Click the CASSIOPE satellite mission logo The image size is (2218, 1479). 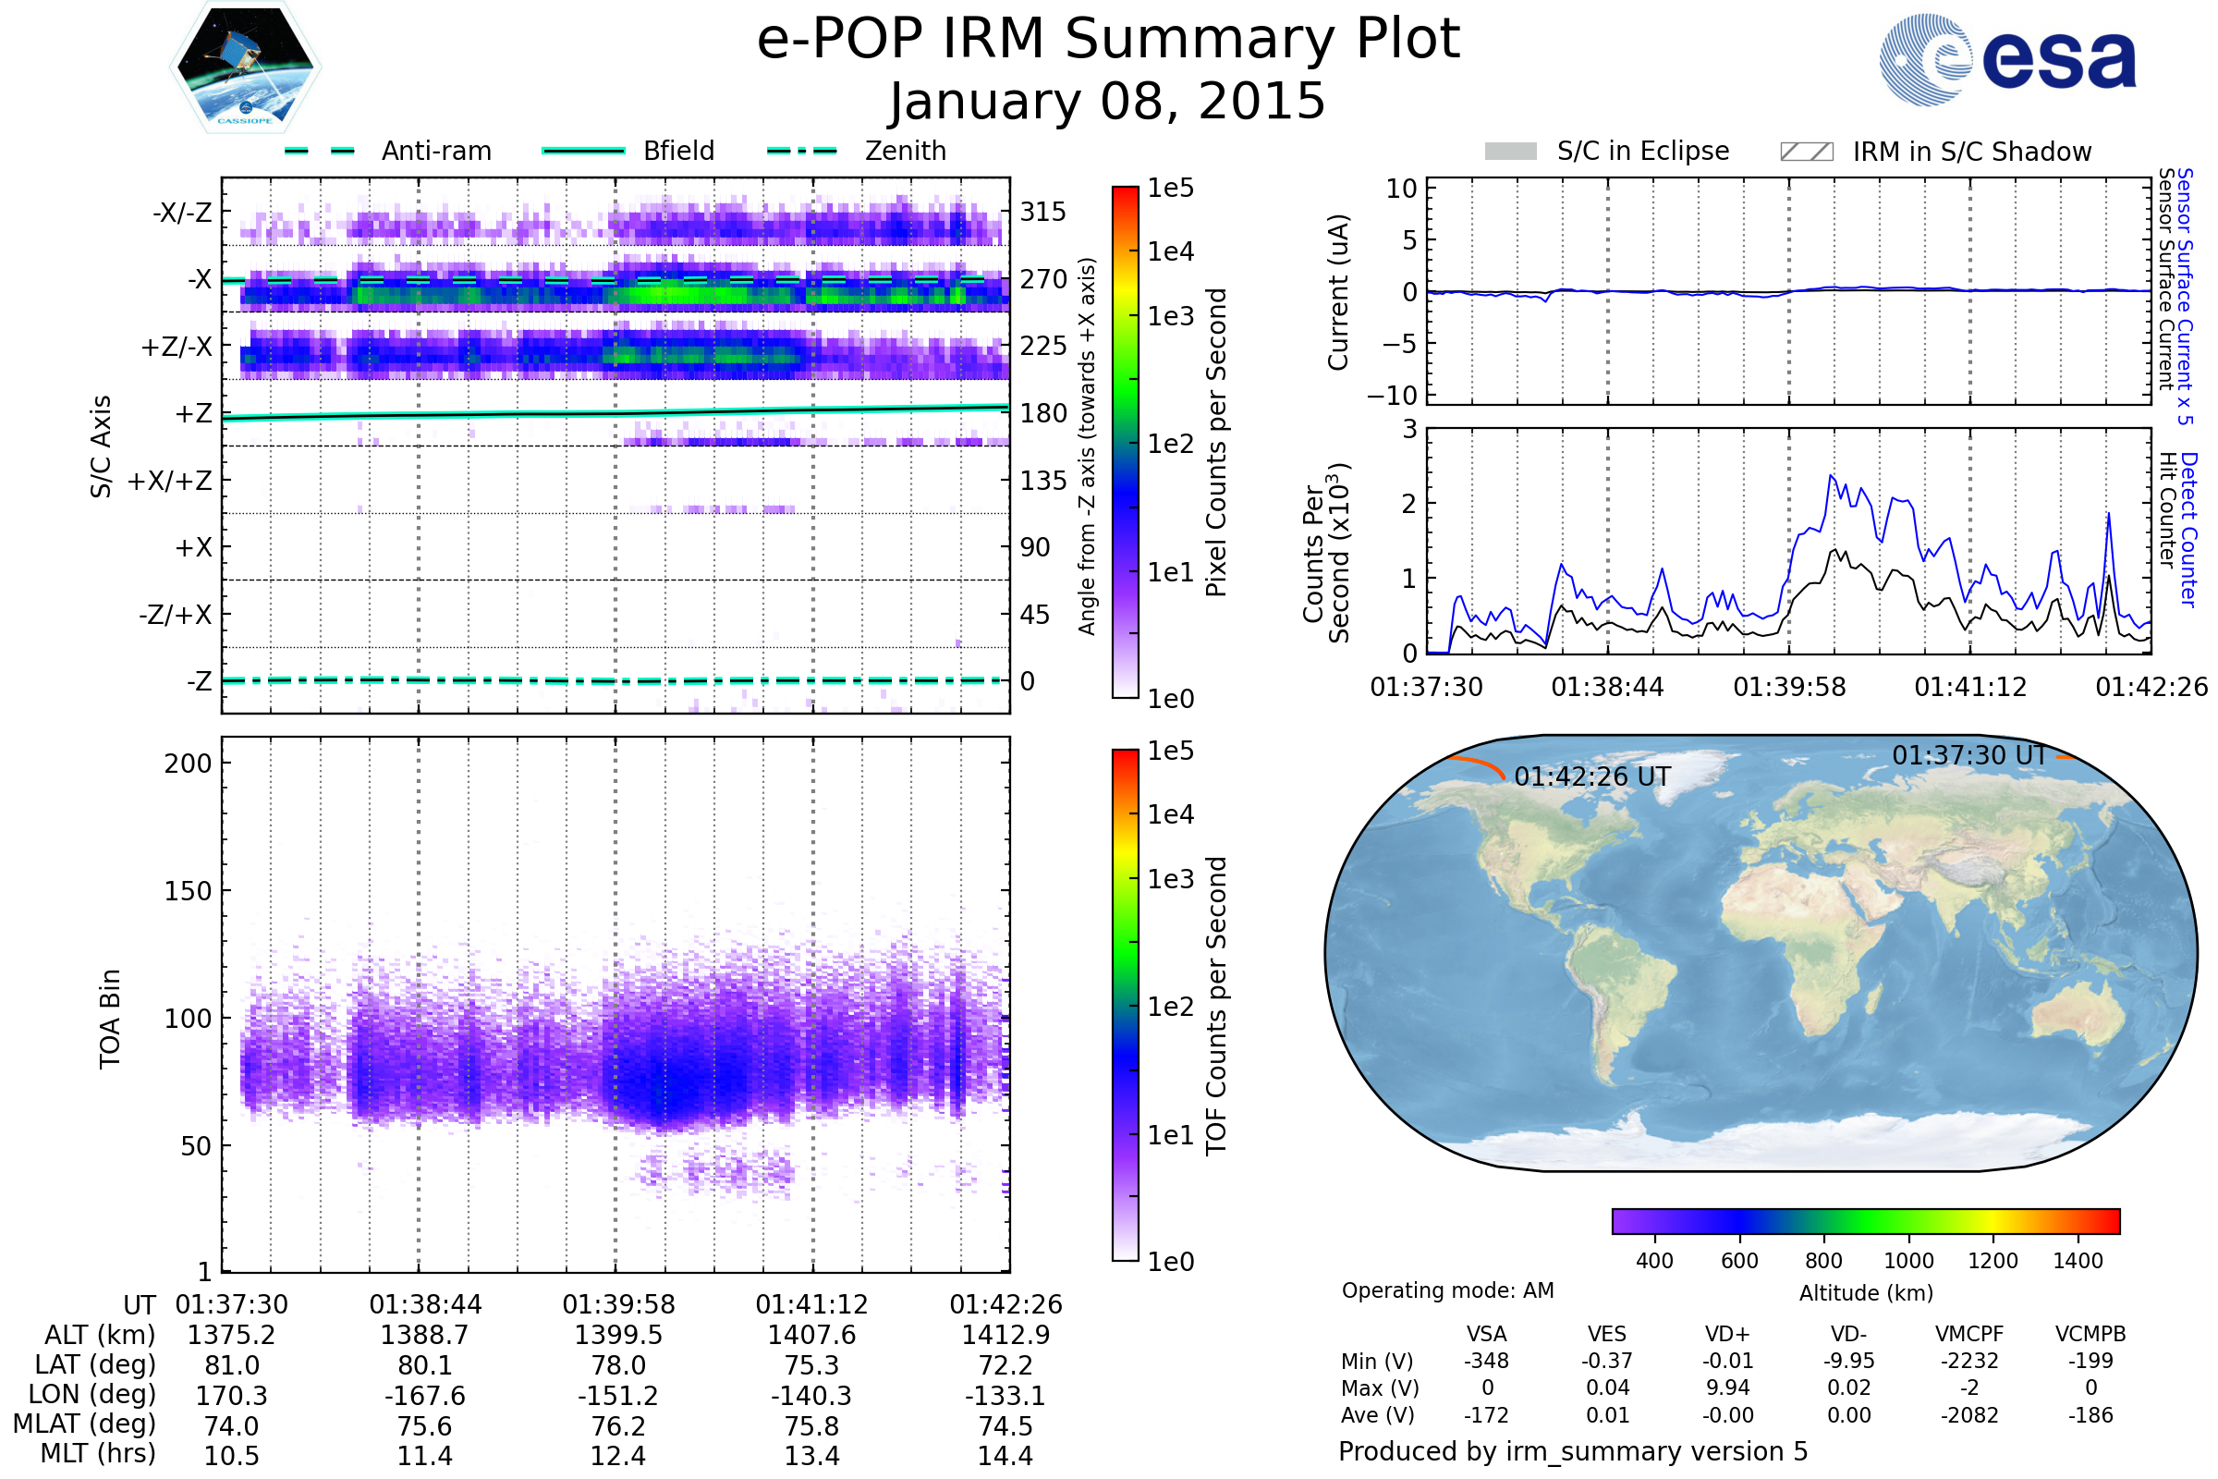tap(245, 67)
